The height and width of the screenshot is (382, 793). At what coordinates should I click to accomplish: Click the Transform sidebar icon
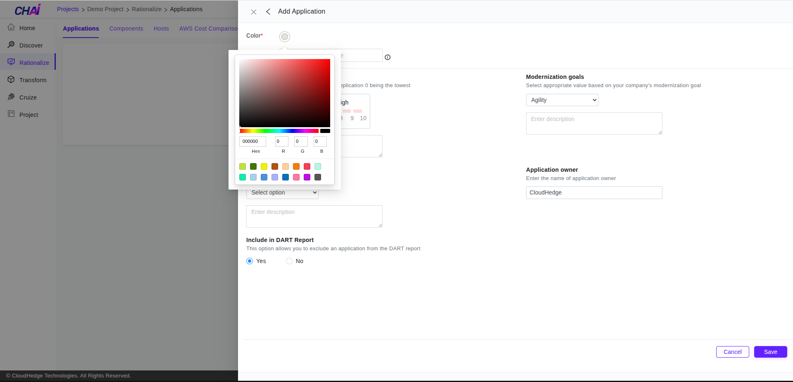[11, 79]
